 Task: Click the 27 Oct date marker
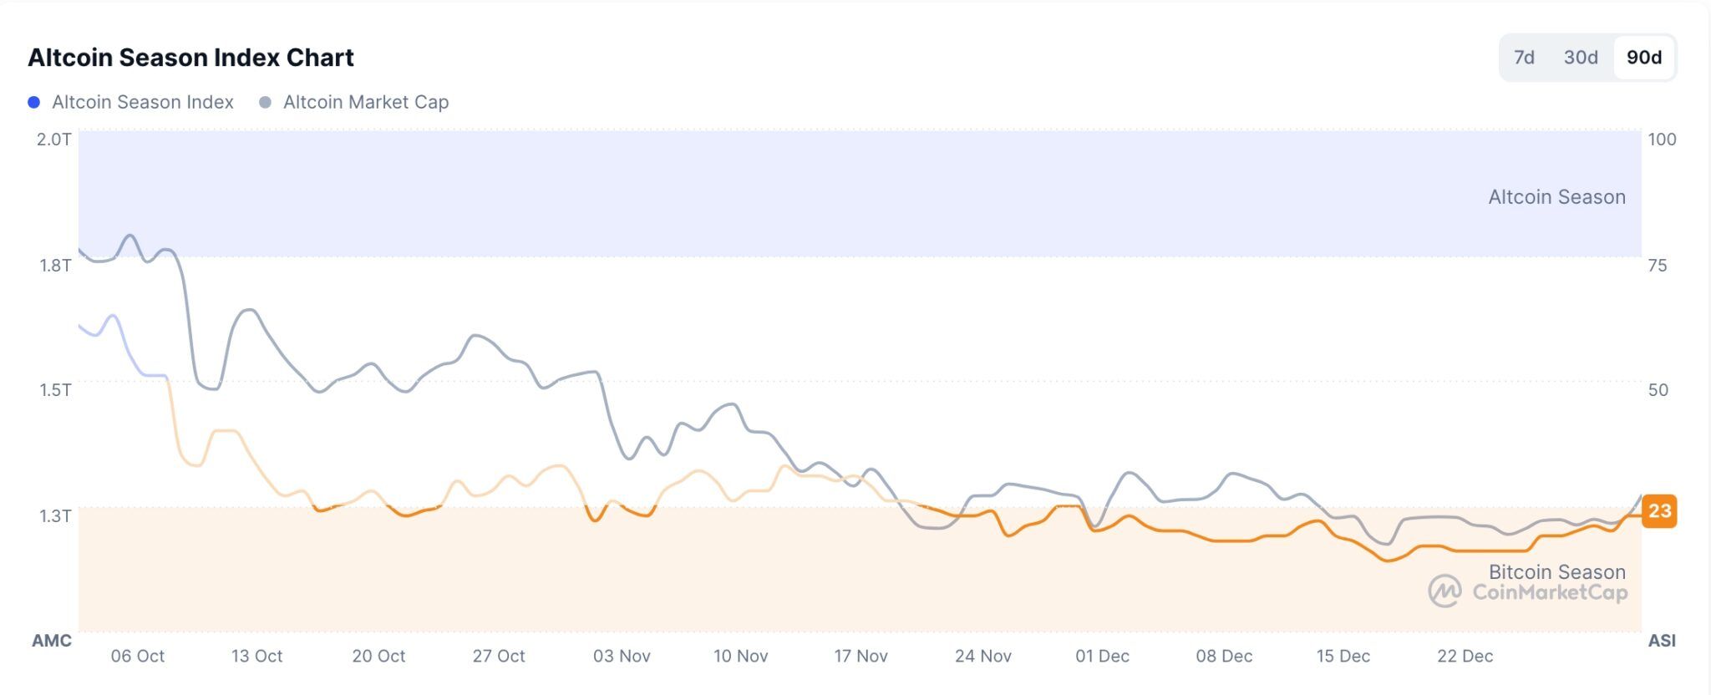pyautogui.click(x=499, y=657)
